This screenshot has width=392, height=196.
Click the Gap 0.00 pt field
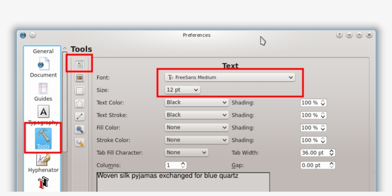(318, 165)
